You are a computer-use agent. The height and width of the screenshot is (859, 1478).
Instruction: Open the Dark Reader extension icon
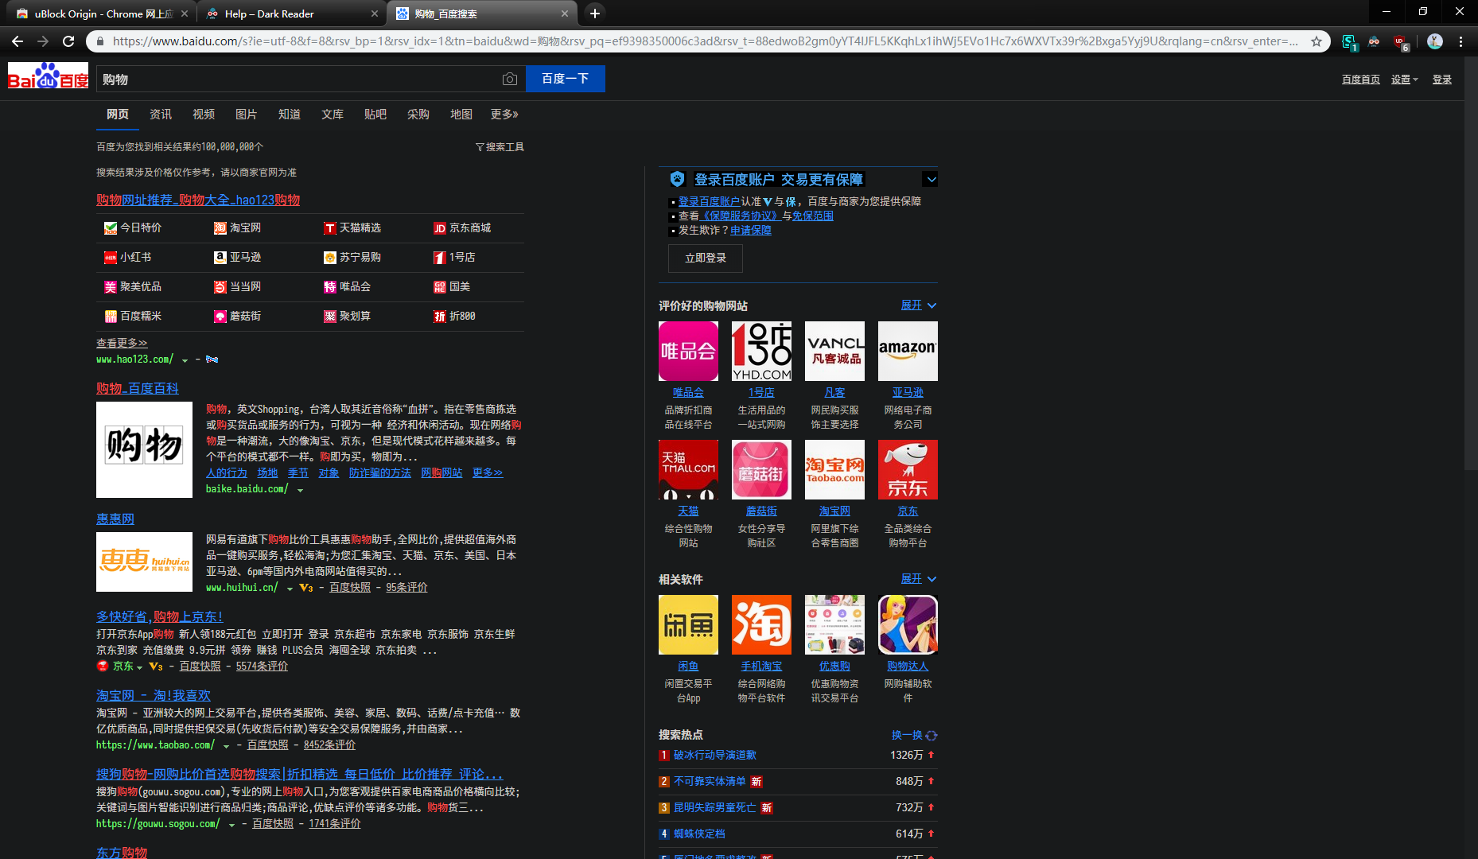(1374, 41)
